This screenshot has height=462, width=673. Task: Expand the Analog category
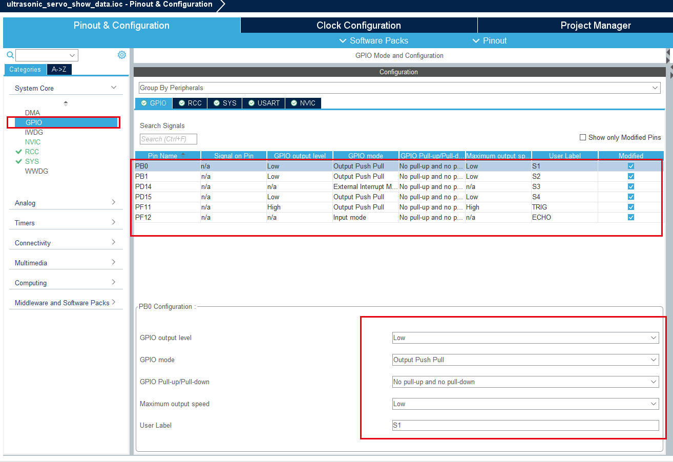click(x=66, y=203)
